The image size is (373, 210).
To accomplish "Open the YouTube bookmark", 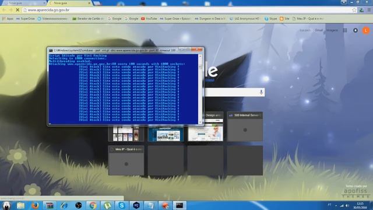I will point(149,19).
